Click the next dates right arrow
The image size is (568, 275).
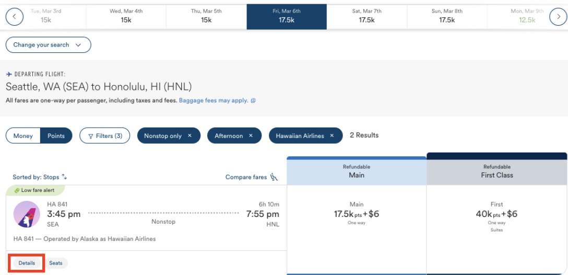[558, 17]
